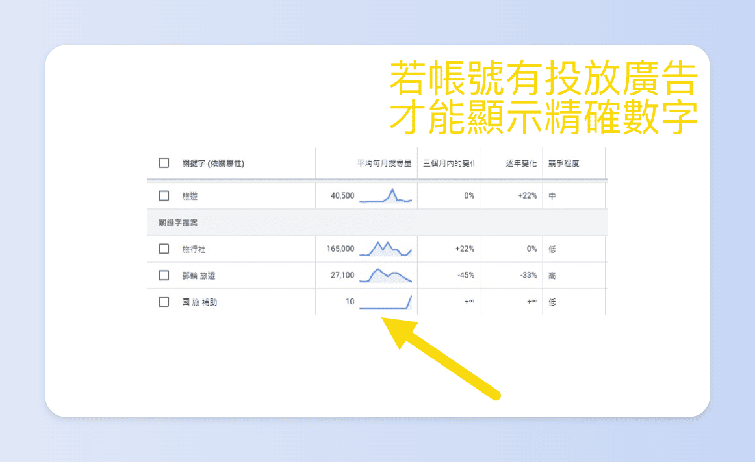The image size is (755, 462).
Task: Check the select-all keywords checkbox in the header
Action: pos(164,163)
